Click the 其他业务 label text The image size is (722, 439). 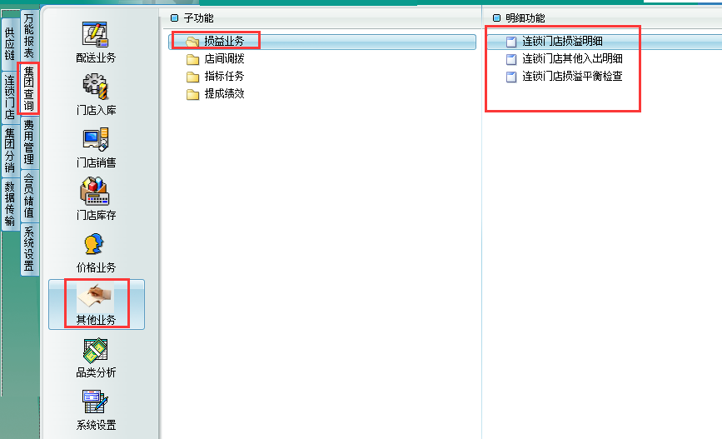click(x=96, y=320)
